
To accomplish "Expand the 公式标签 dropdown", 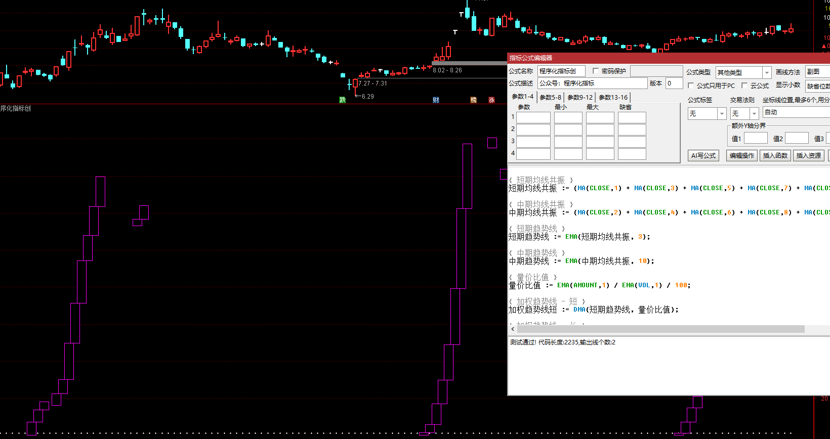I will click(x=722, y=114).
